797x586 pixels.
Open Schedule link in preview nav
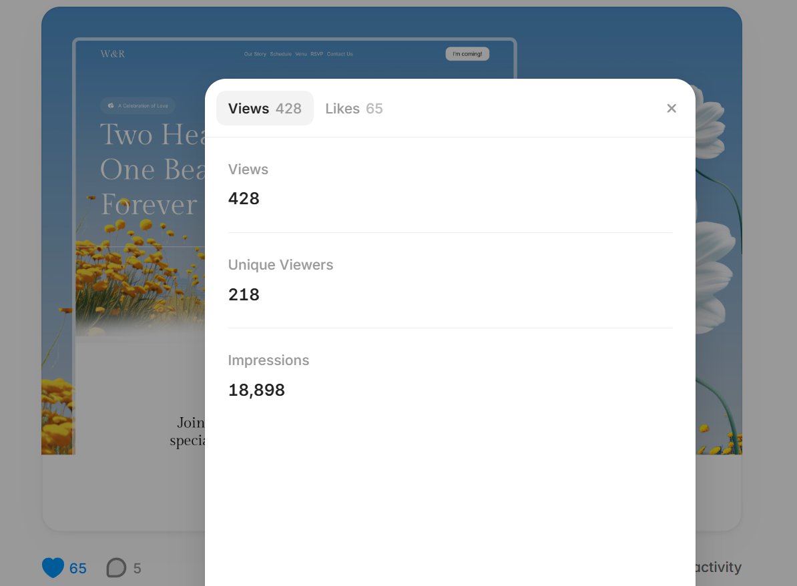click(x=280, y=54)
